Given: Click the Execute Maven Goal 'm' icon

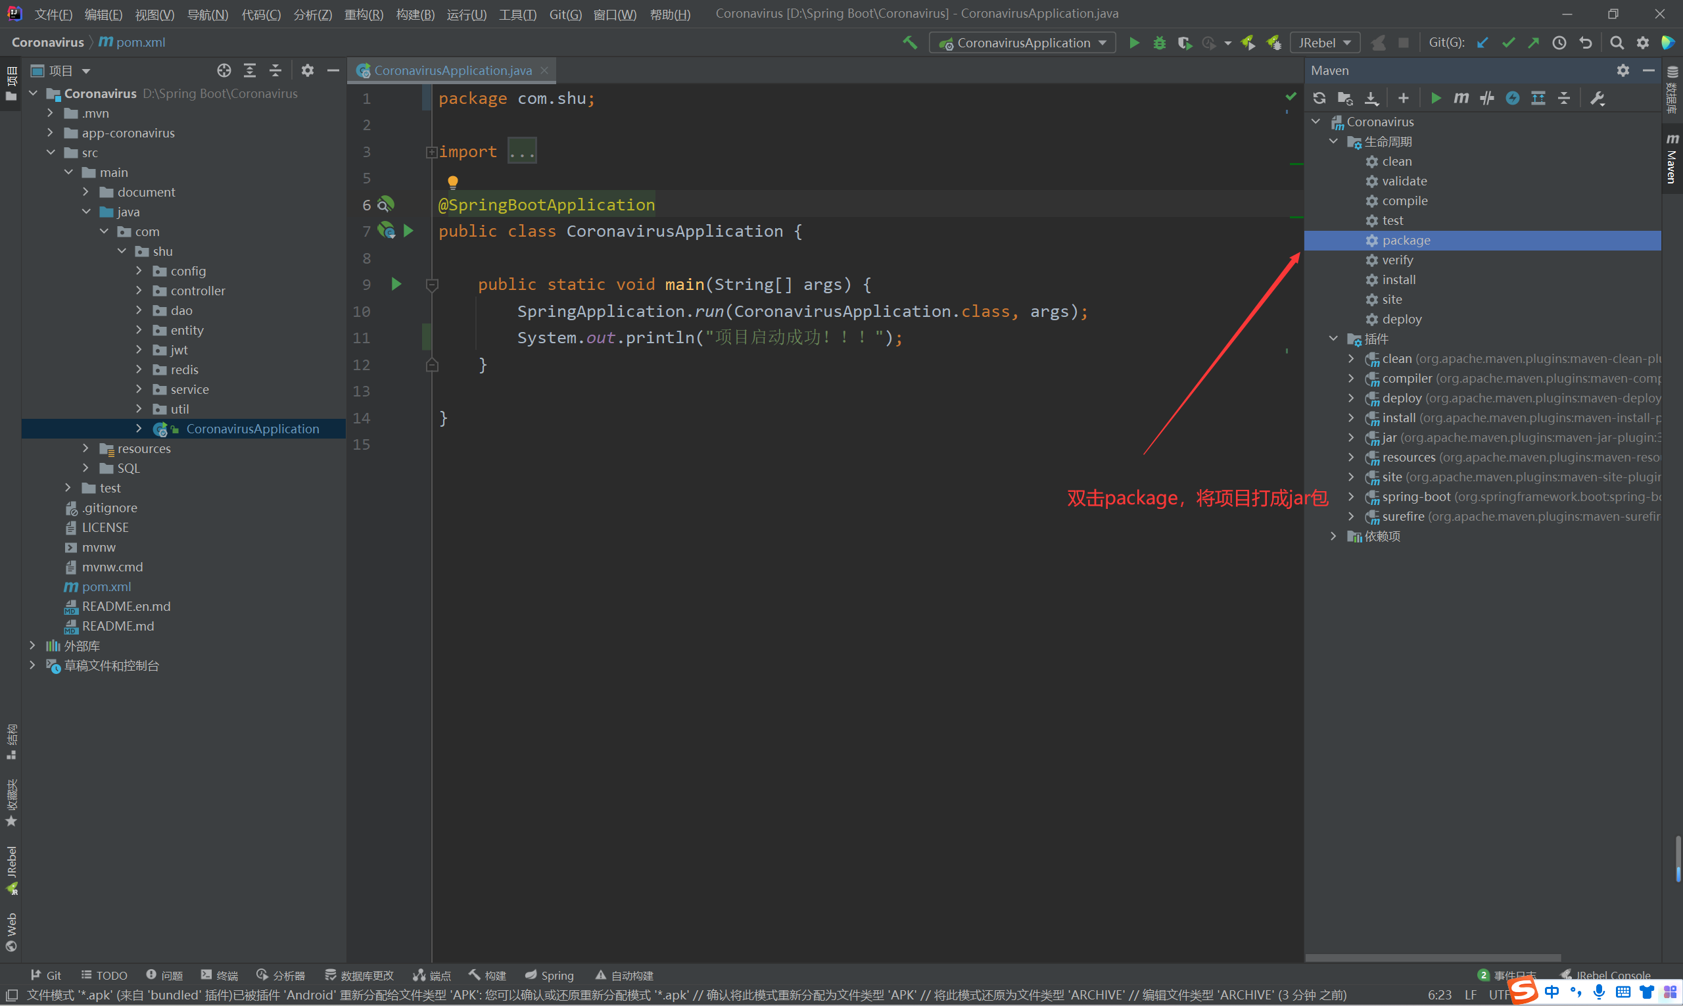Looking at the screenshot, I should 1461,98.
